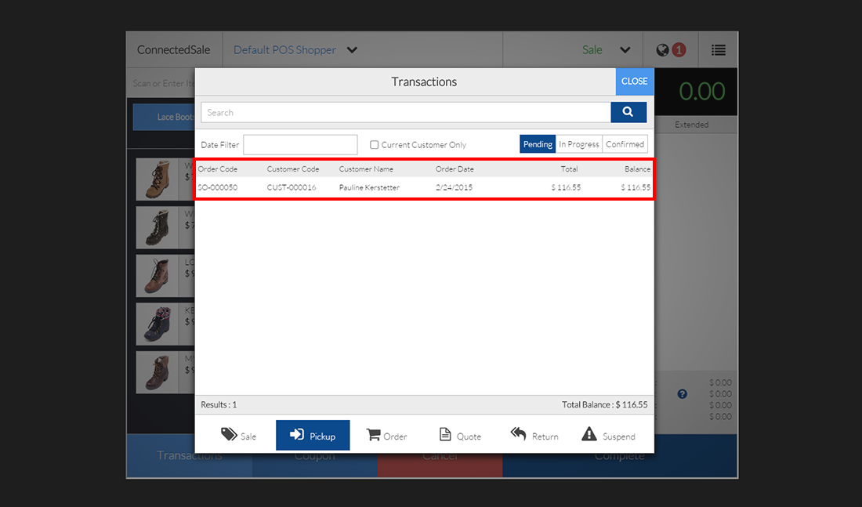Enable Current Customer Only checkbox
The width and height of the screenshot is (862, 507).
click(x=374, y=145)
